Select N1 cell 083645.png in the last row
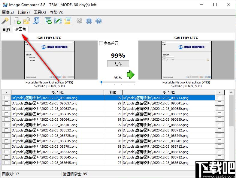The width and height of the screenshot is (236, 178). (57, 163)
